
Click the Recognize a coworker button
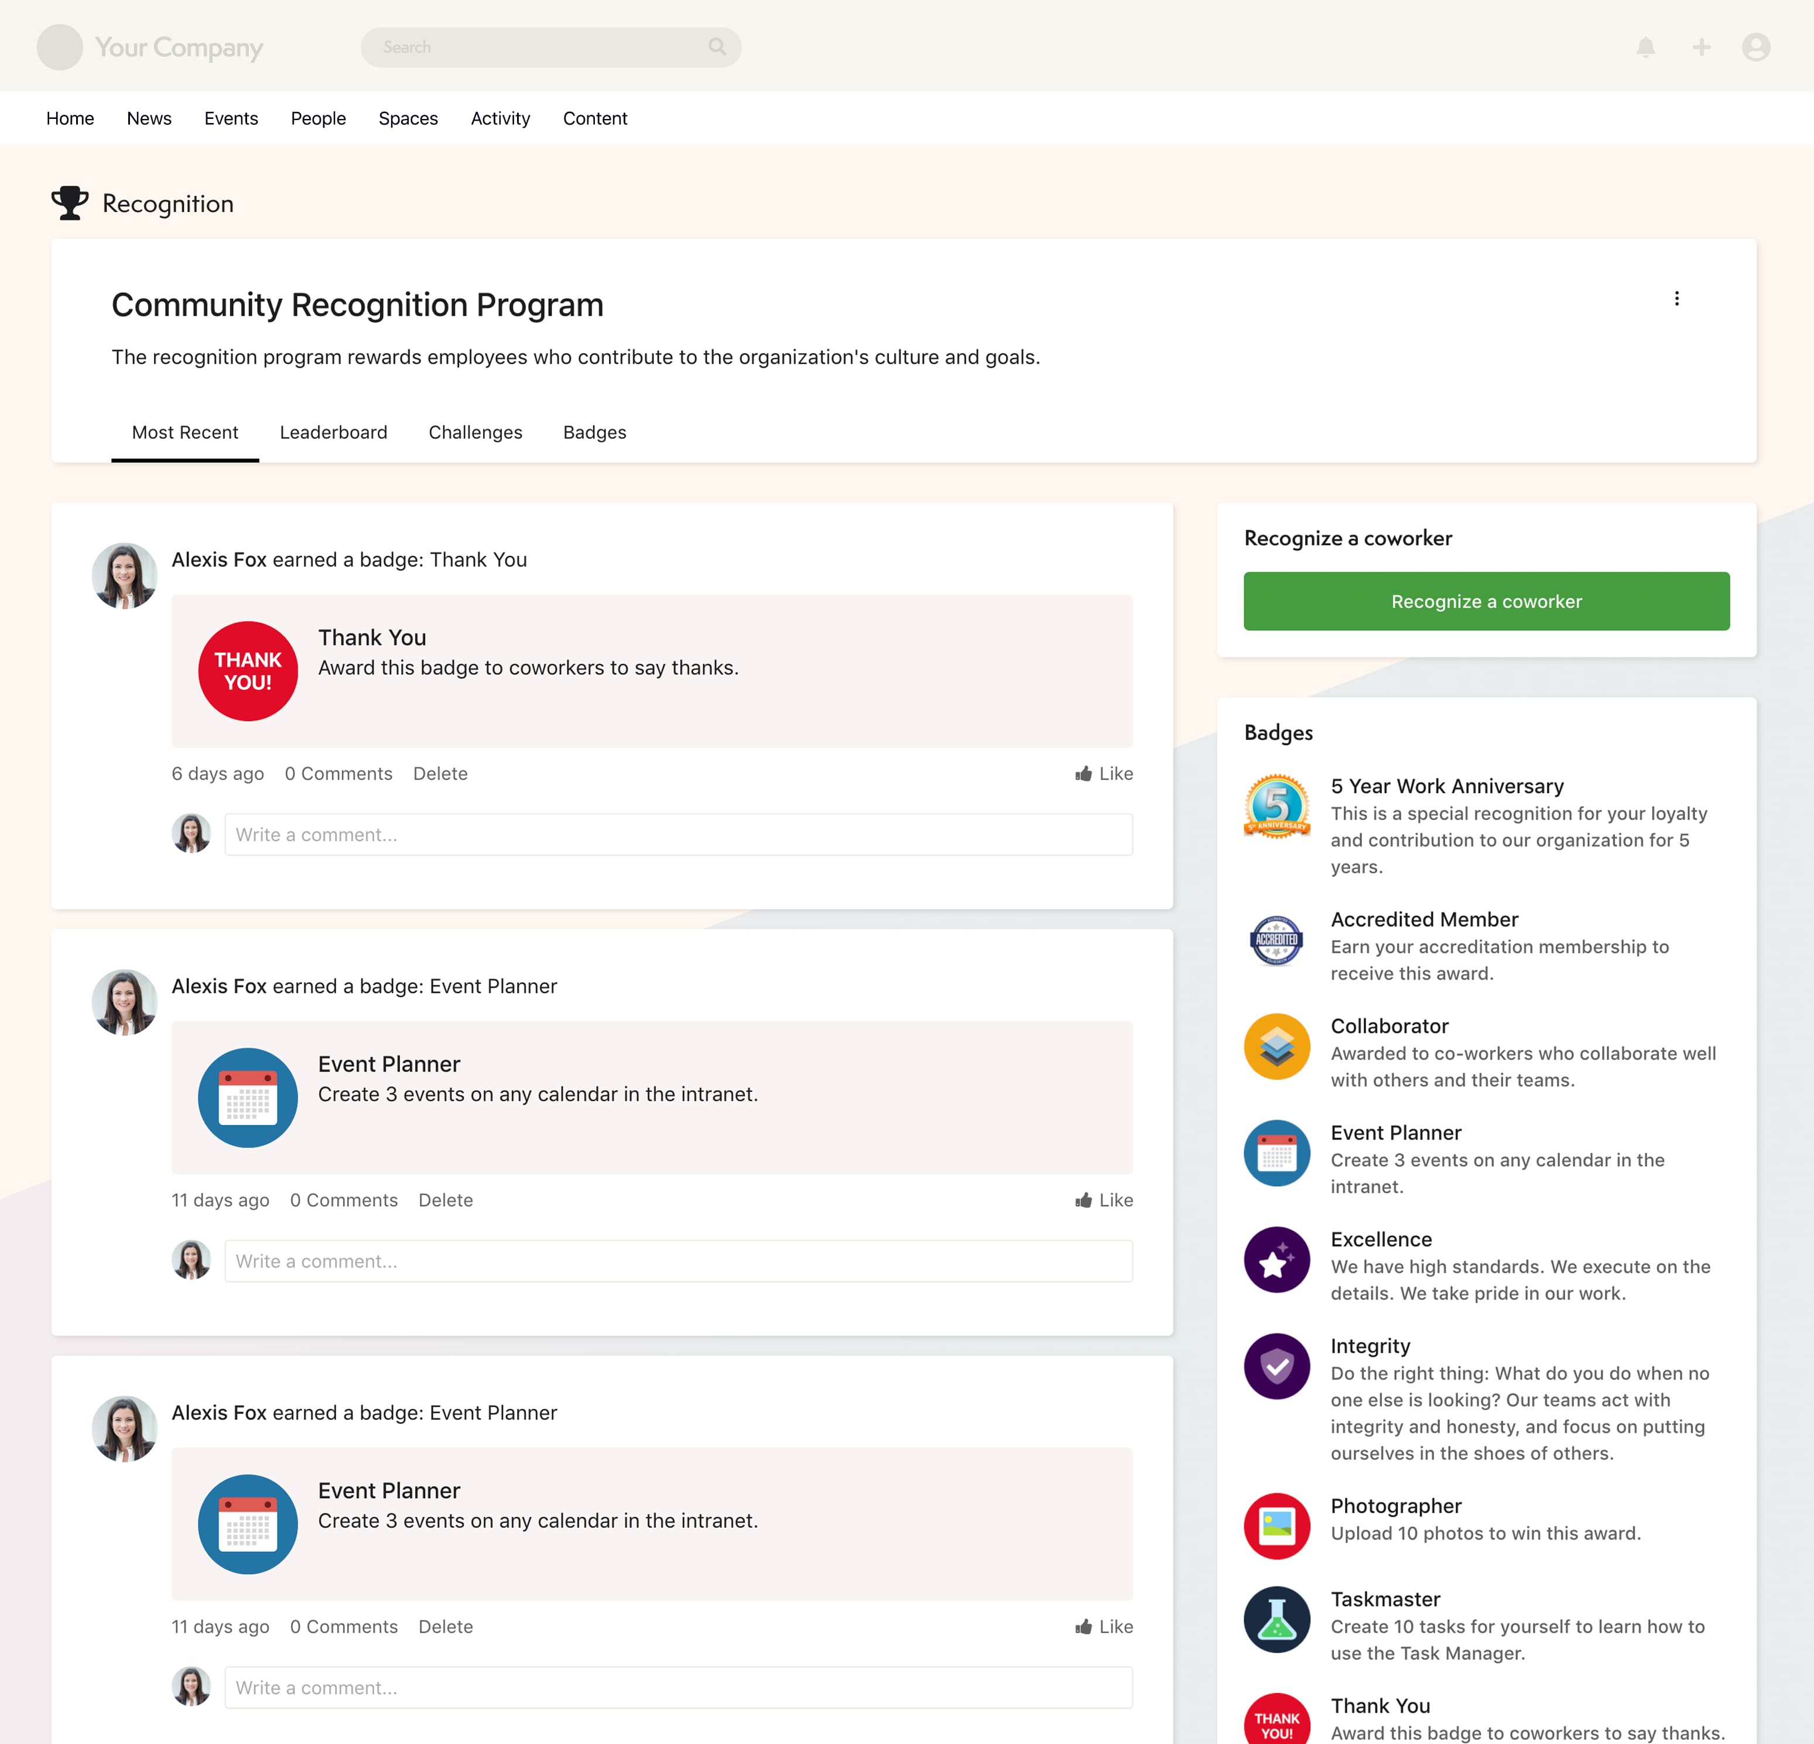[1486, 601]
